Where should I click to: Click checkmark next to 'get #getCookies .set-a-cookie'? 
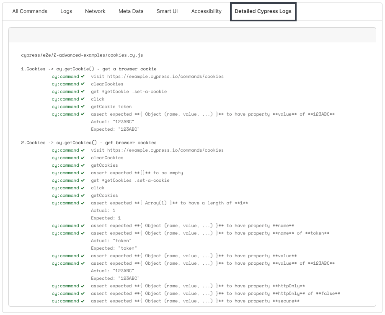[83, 181]
